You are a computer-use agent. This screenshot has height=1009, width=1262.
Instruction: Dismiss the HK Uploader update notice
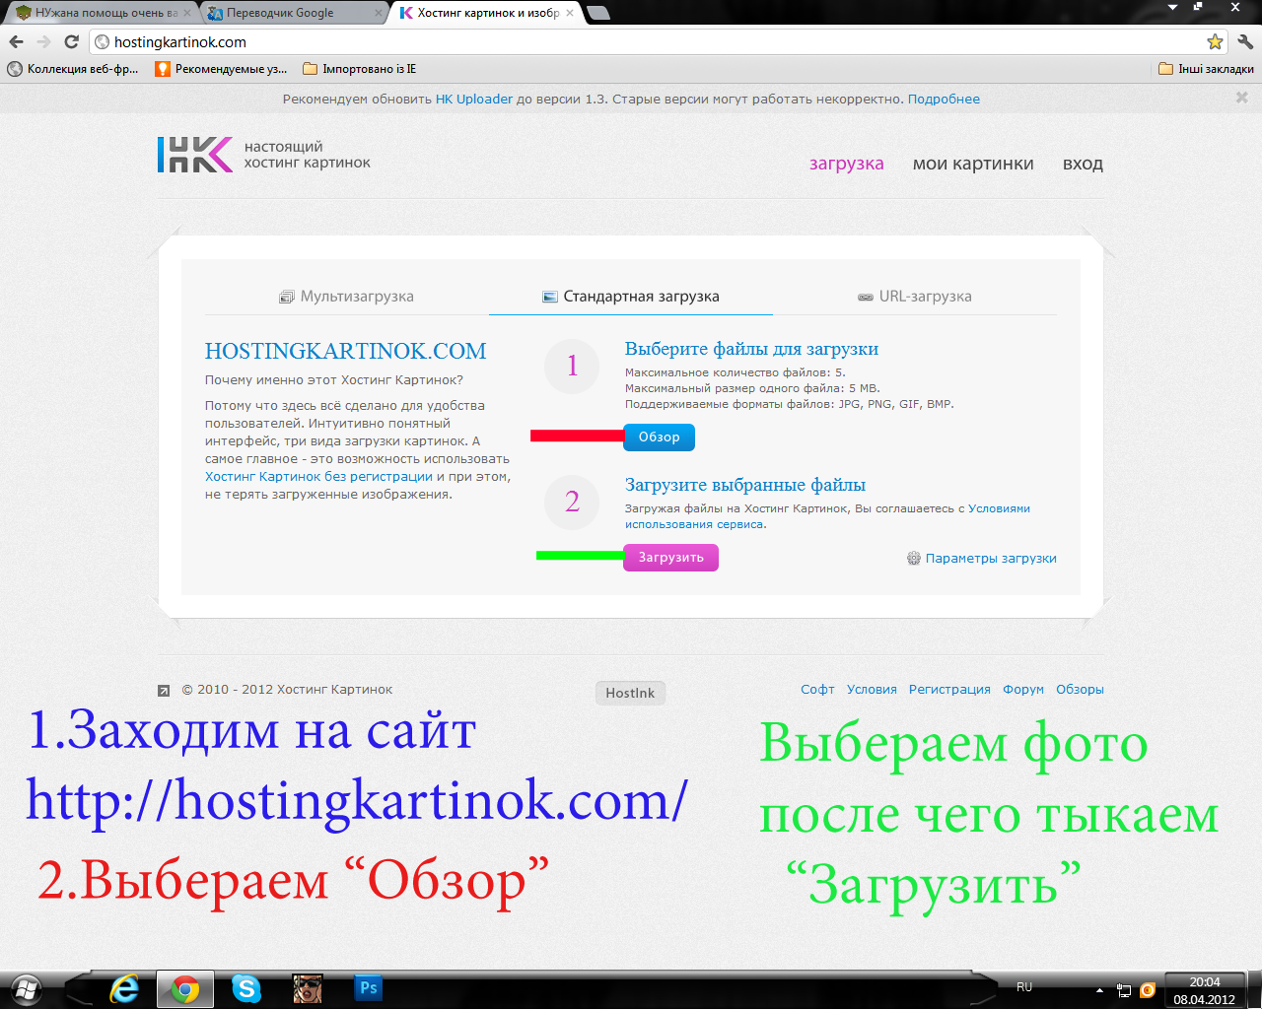(1242, 98)
